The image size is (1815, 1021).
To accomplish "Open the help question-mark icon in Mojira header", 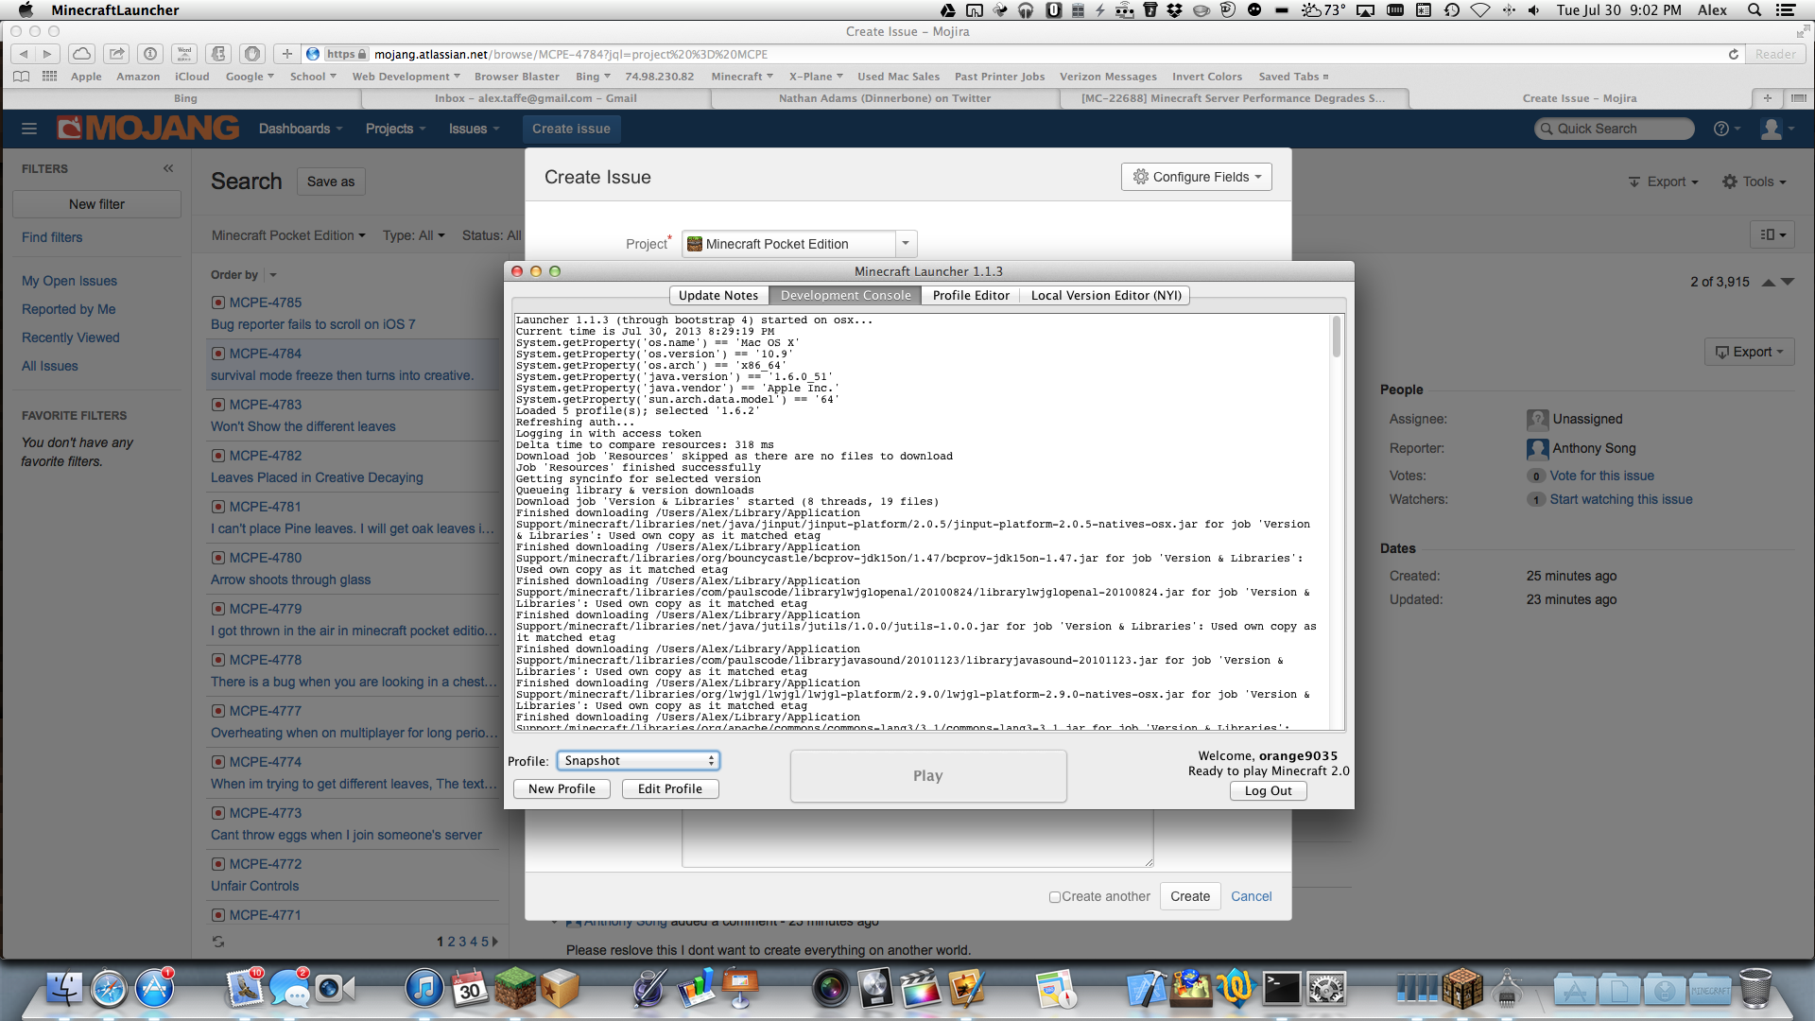I will coord(1721,129).
